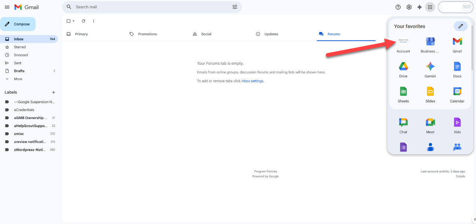This screenshot has height=224, width=476.
Task: Click the Refresh mail icon
Action: pyautogui.click(x=84, y=21)
